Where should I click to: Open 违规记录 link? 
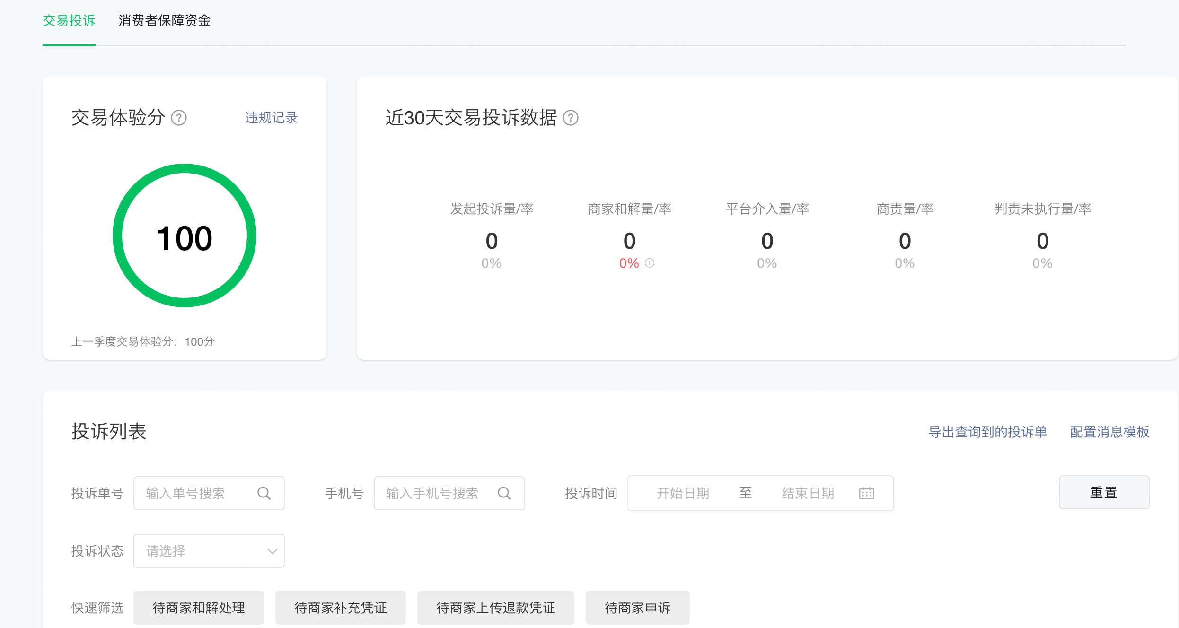click(271, 118)
